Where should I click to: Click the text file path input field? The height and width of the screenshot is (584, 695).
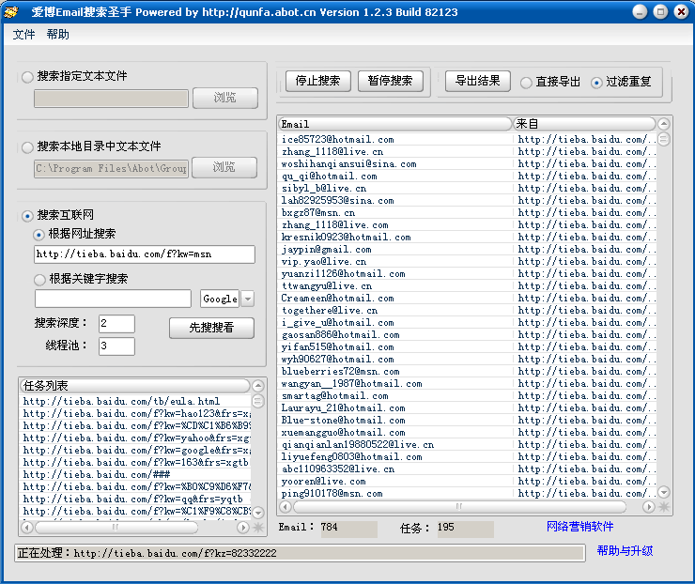coord(111,99)
